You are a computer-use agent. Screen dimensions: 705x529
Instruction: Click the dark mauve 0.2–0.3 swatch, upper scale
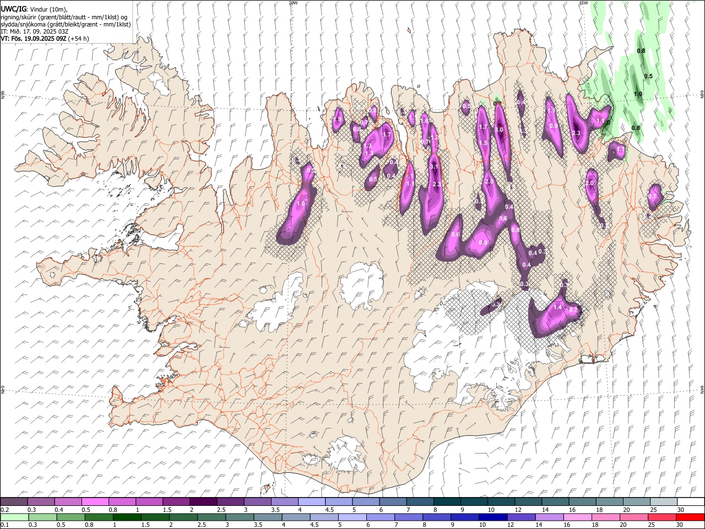[x=14, y=502]
